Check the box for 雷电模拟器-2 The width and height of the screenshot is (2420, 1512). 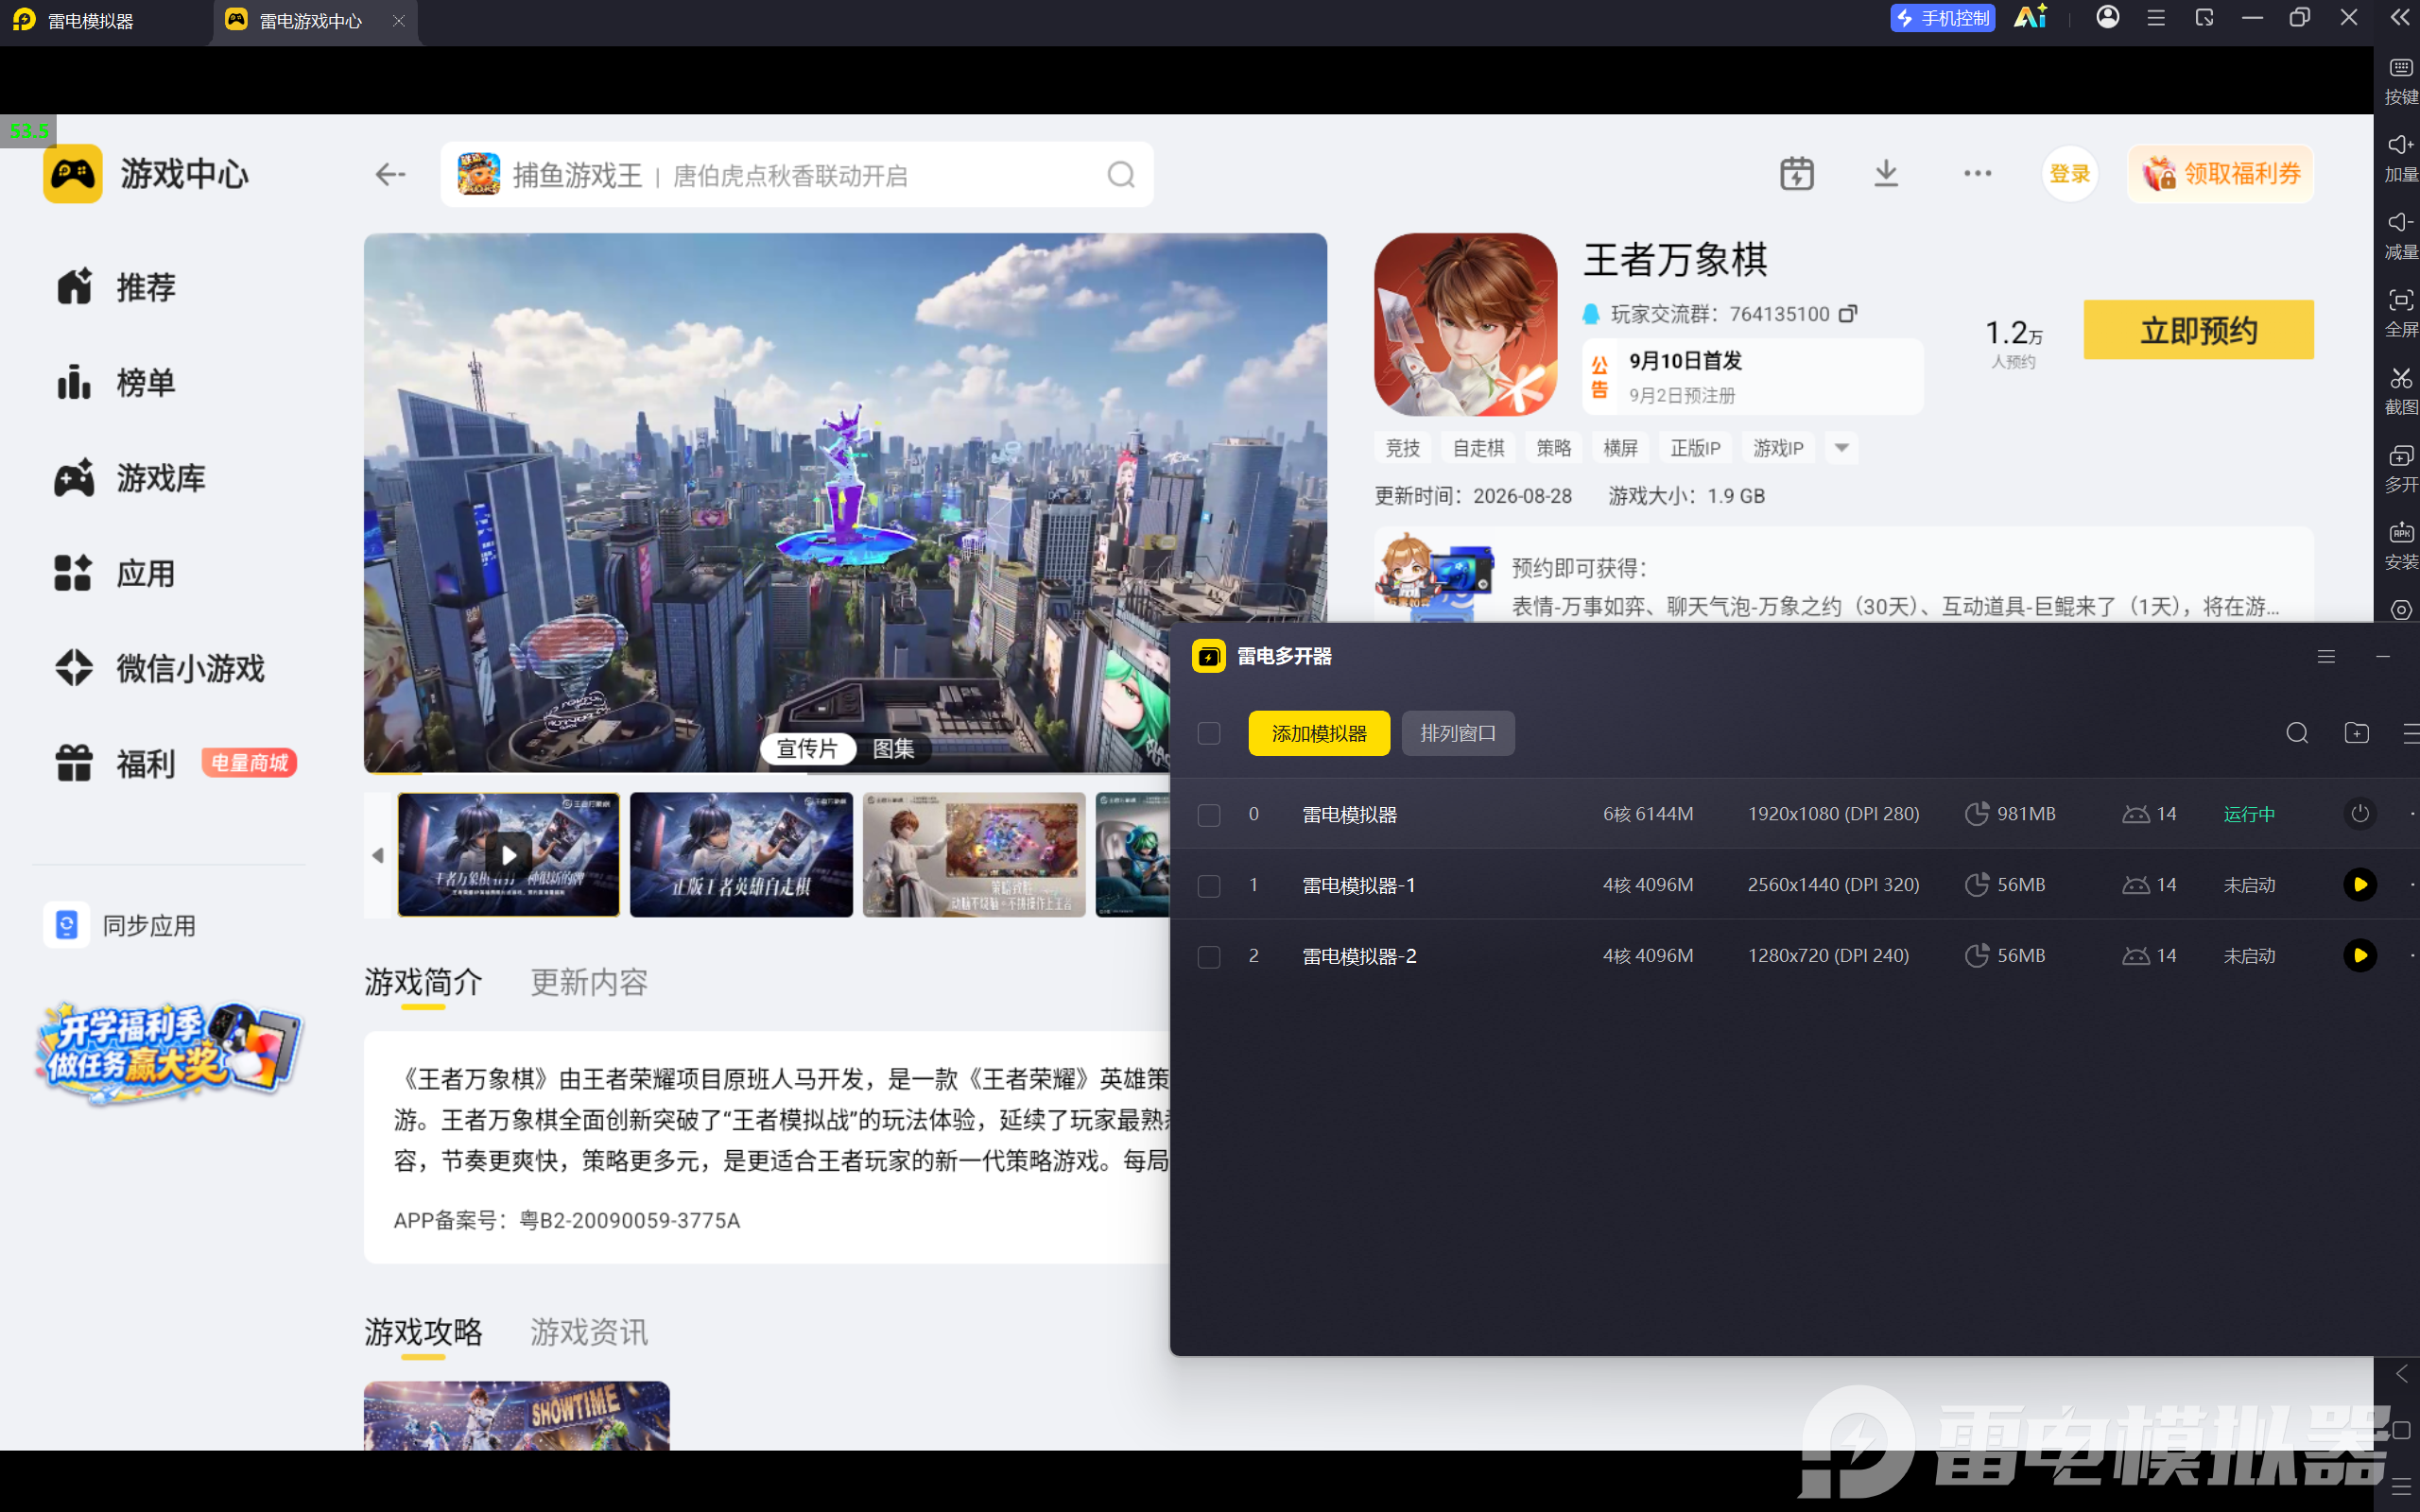(1209, 957)
